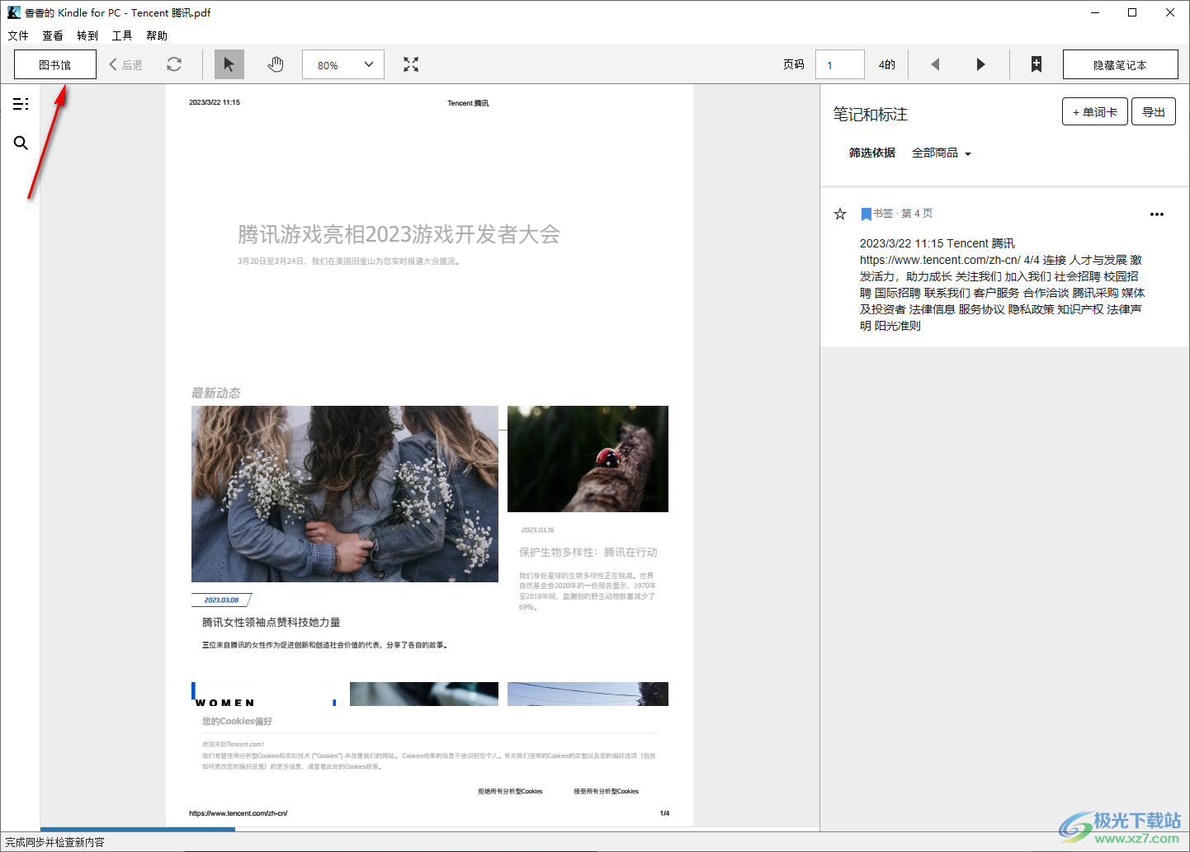Click the 2023.03.08 date tag
This screenshot has height=852, width=1190.
click(221, 600)
